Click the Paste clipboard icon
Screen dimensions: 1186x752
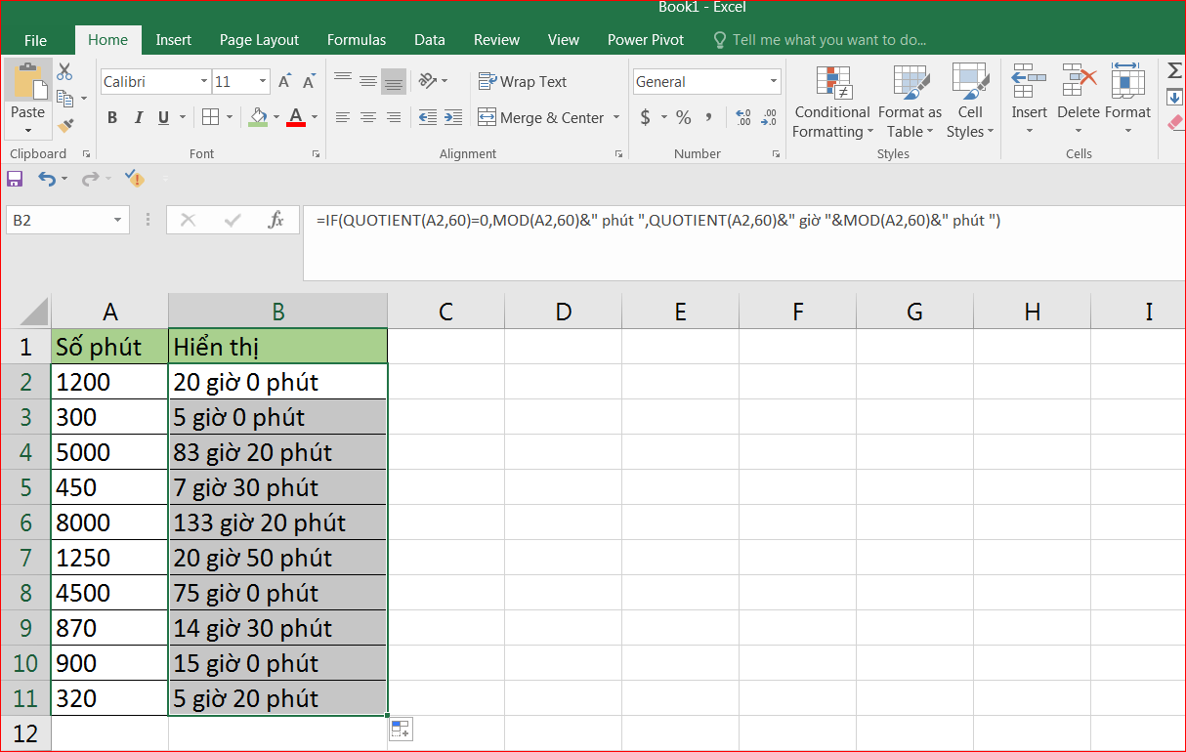coord(28,80)
